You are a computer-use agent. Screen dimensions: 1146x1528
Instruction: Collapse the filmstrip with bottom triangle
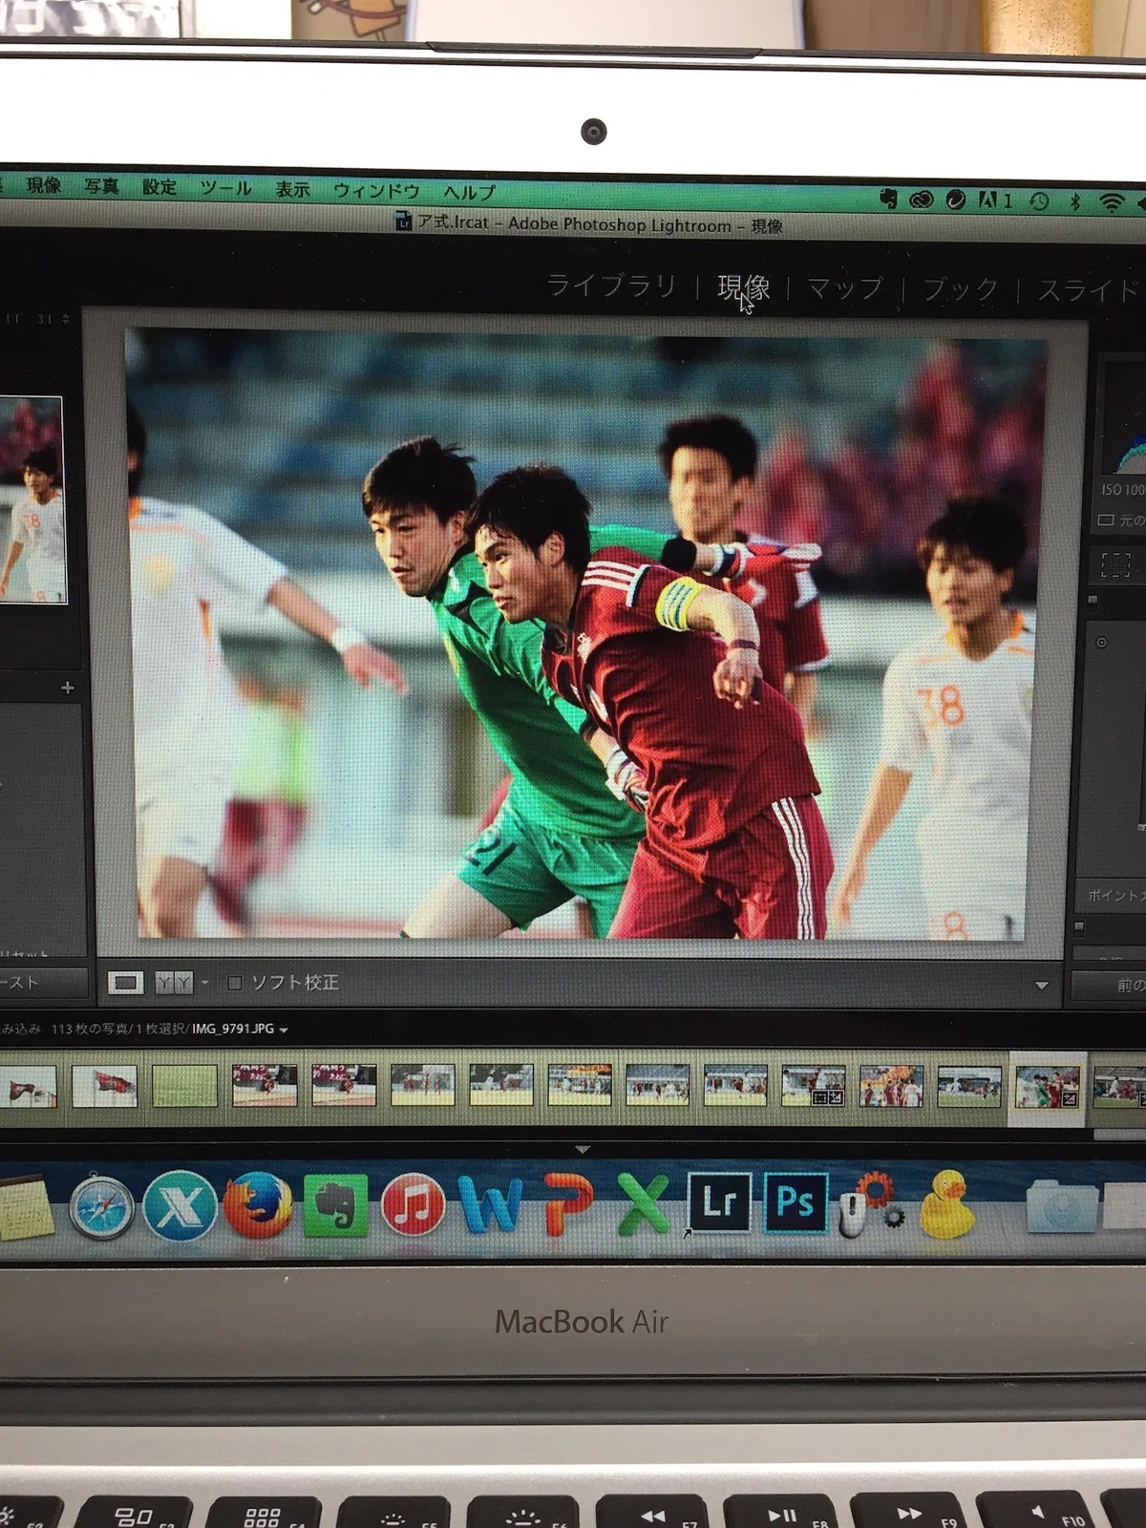[583, 1150]
